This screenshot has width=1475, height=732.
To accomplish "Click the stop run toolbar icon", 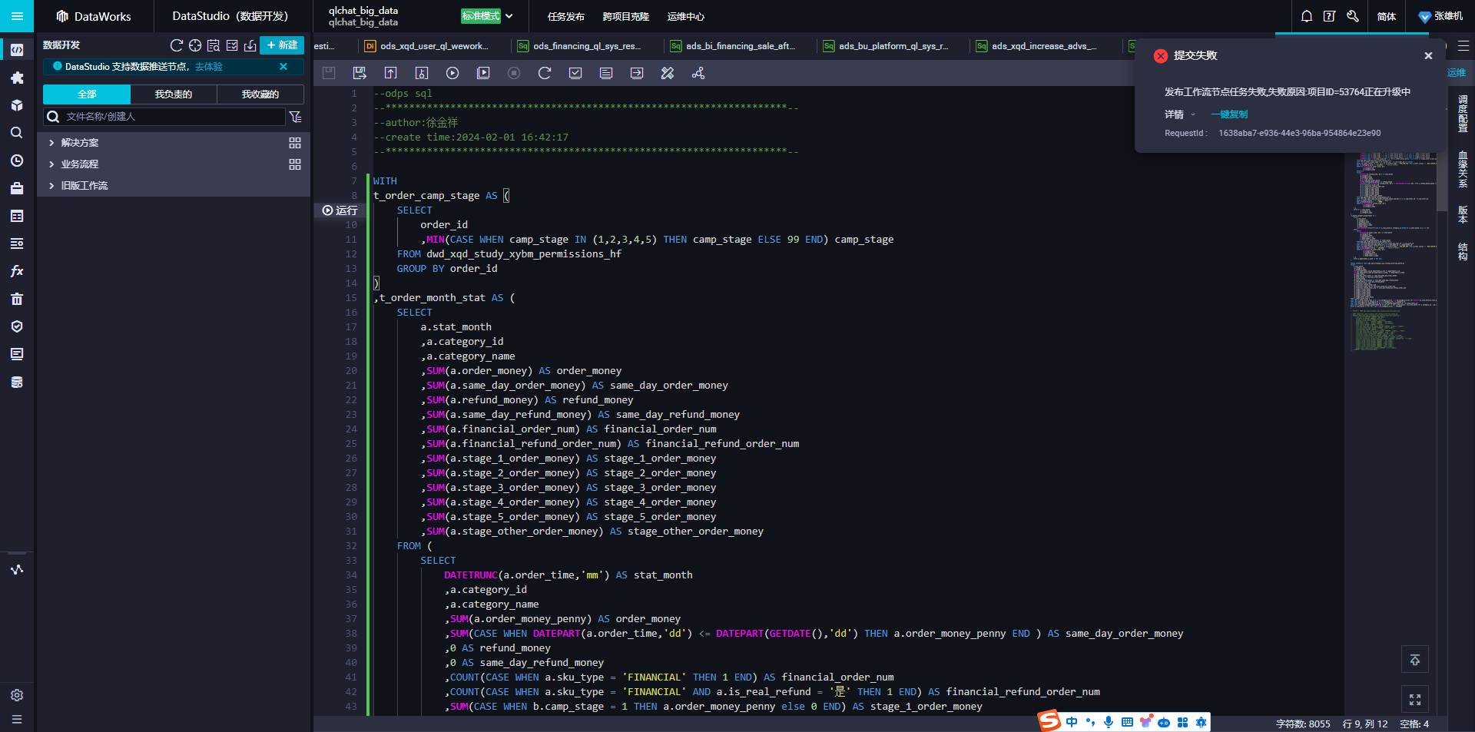I will pos(514,73).
